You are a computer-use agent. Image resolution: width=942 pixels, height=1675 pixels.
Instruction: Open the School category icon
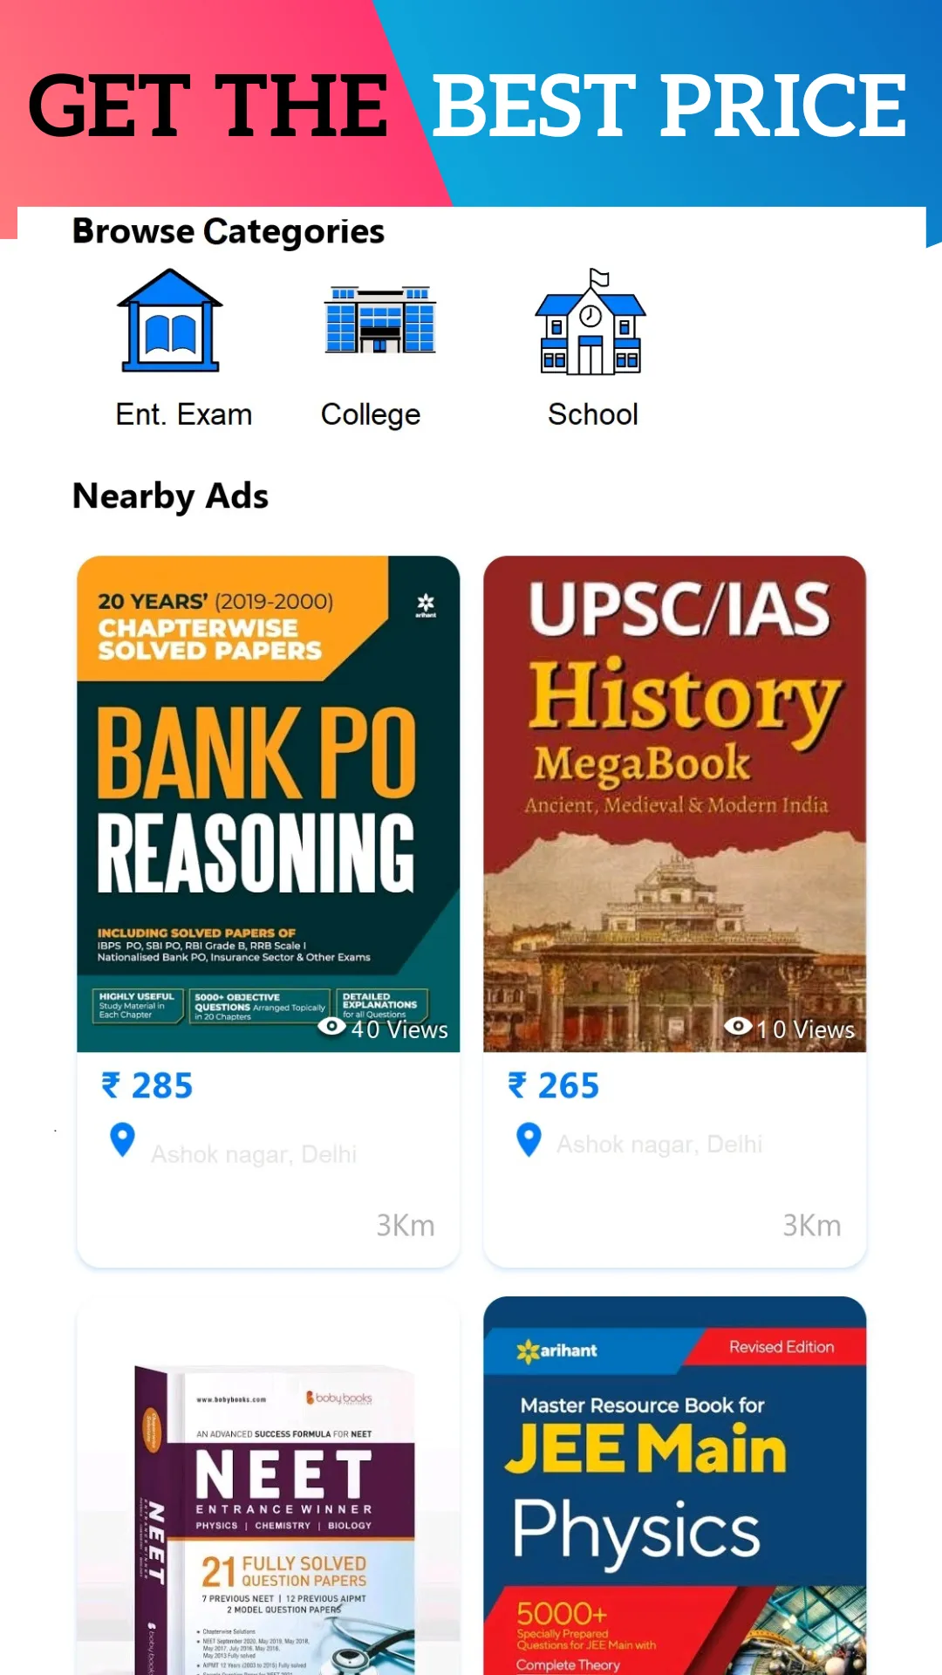590,322
